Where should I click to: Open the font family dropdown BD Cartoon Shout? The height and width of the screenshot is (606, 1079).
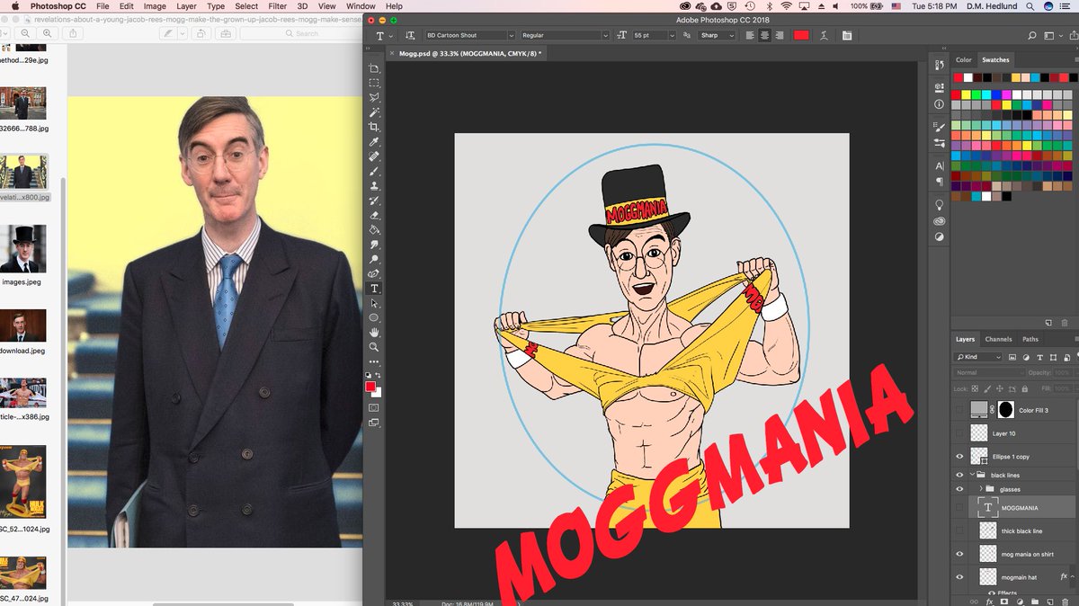[x=471, y=35]
